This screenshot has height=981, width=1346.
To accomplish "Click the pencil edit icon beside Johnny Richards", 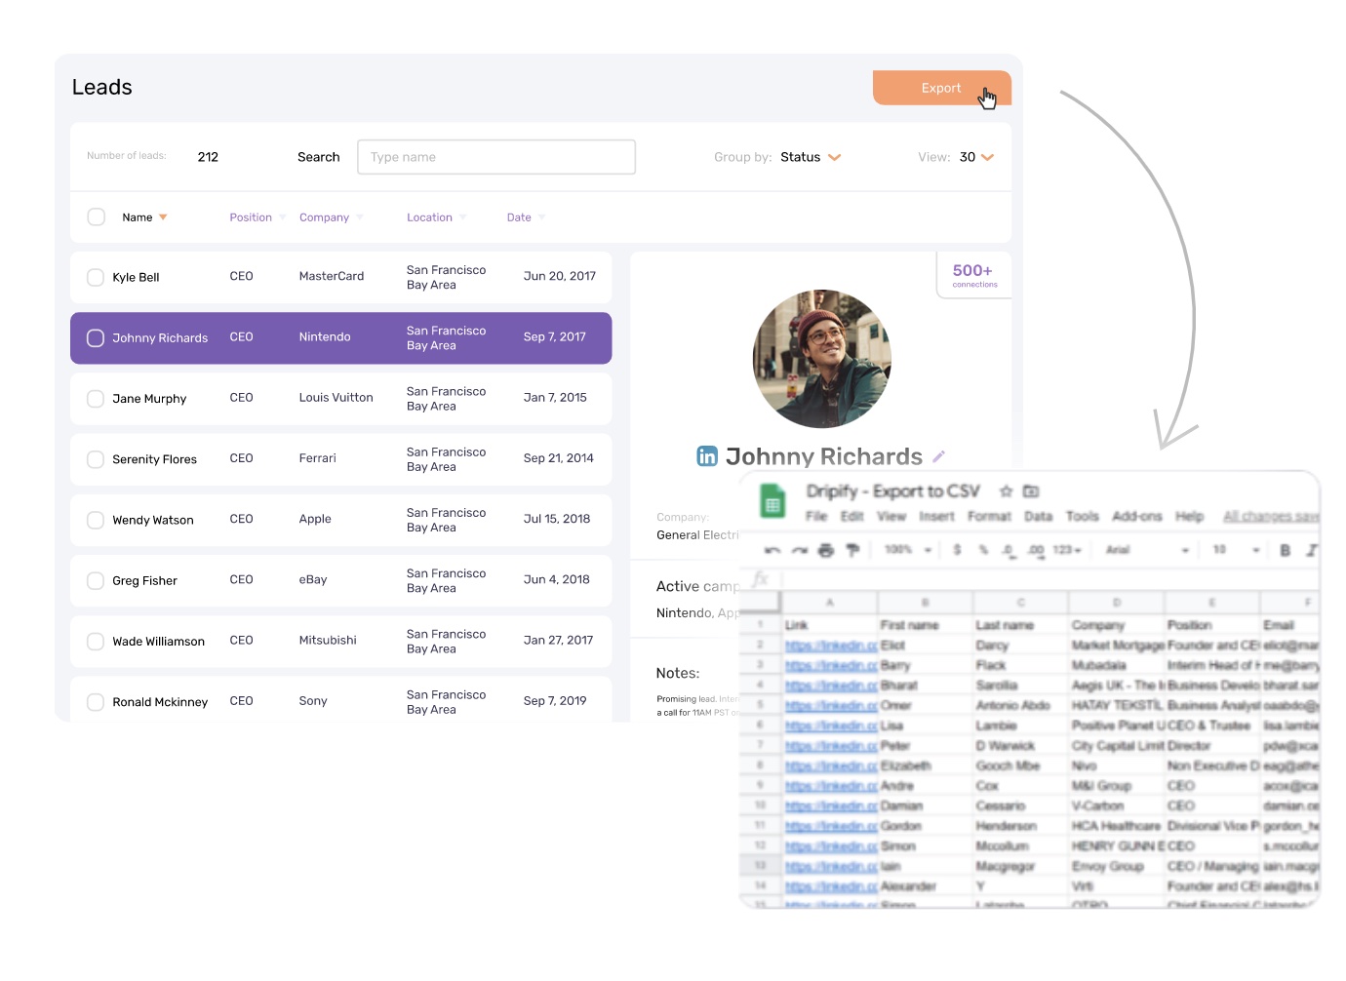I will point(938,456).
